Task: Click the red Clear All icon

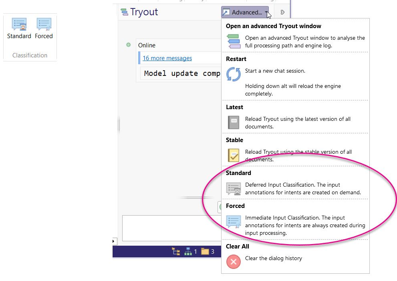Action: click(234, 262)
